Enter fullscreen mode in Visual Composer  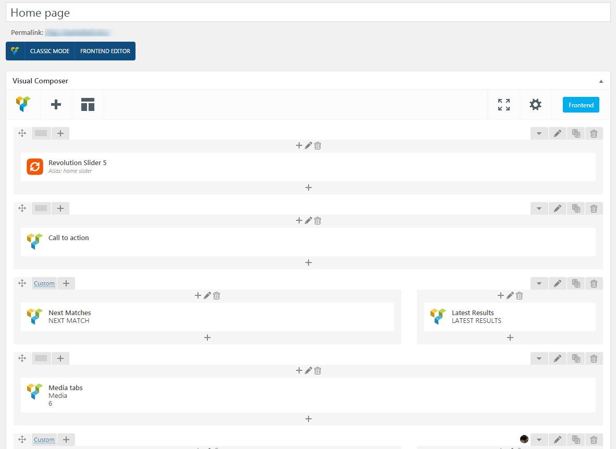point(503,105)
